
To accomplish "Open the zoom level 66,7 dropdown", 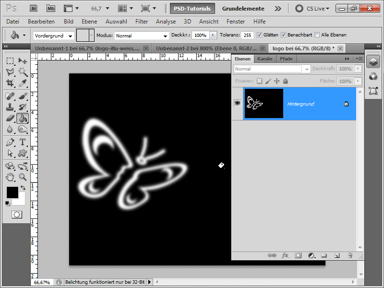I will [108, 9].
